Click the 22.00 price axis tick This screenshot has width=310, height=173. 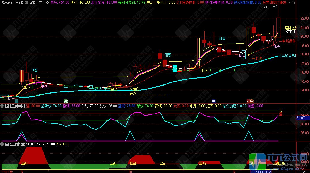(x=304, y=18)
